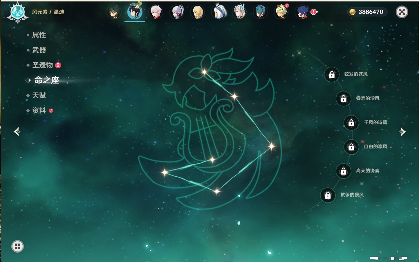The height and width of the screenshot is (262, 419).
Task: Close the character screen with X button
Action: [402, 12]
